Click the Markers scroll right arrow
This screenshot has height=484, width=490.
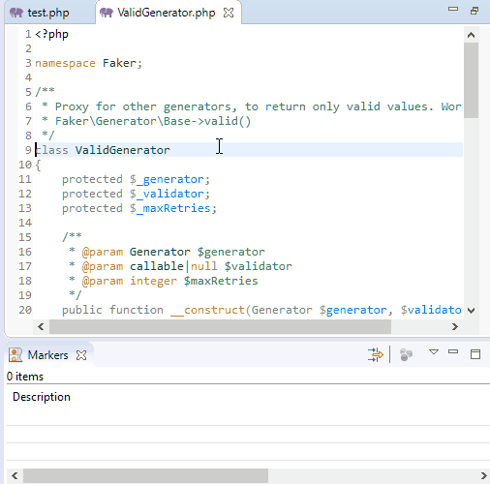coord(483,475)
